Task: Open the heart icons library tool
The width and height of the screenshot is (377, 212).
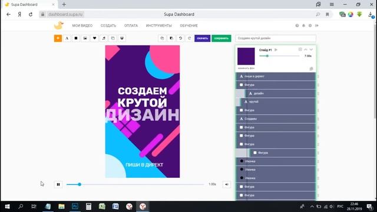Action: point(94,38)
